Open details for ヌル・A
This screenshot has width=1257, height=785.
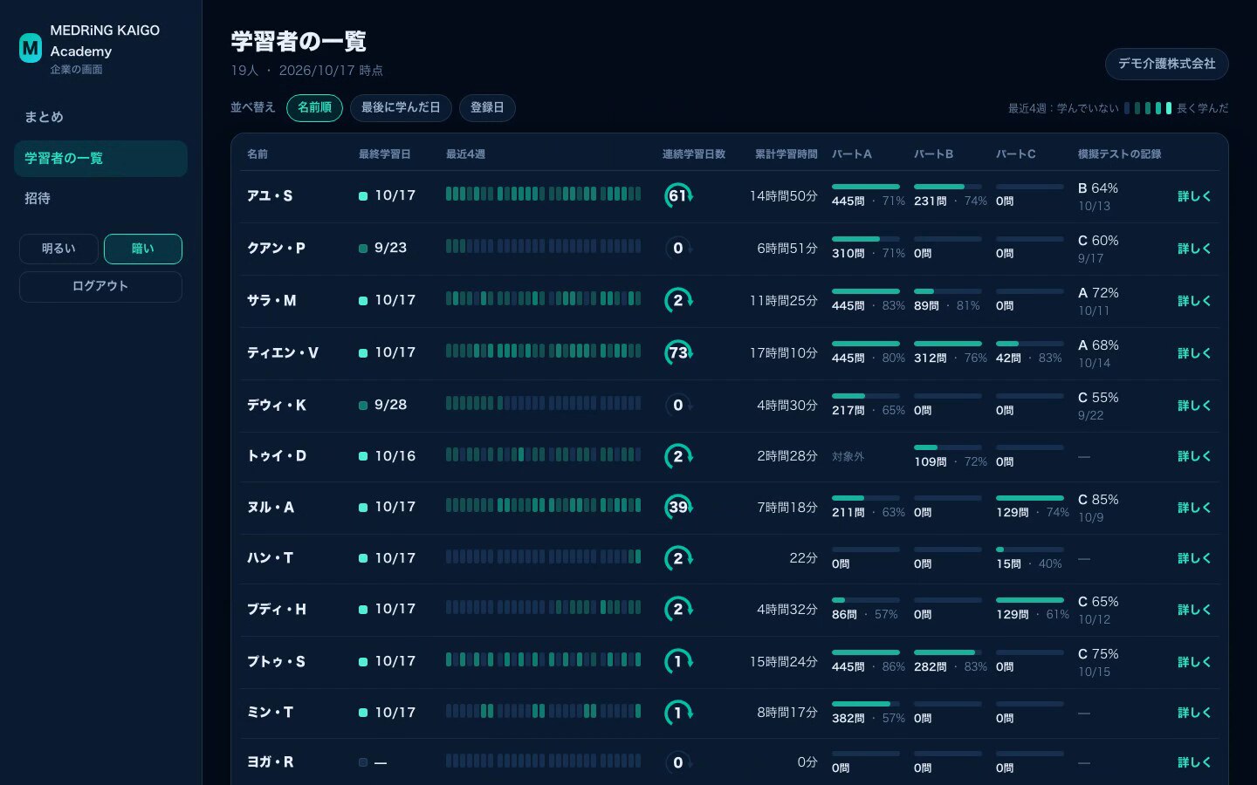[x=1193, y=508]
